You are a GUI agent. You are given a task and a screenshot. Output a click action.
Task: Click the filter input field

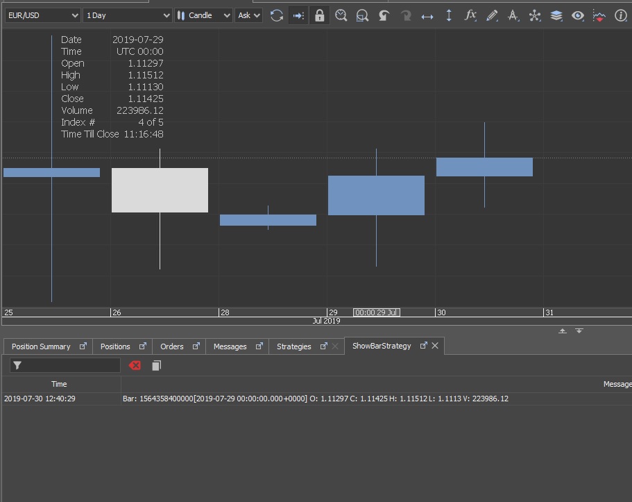click(x=65, y=366)
